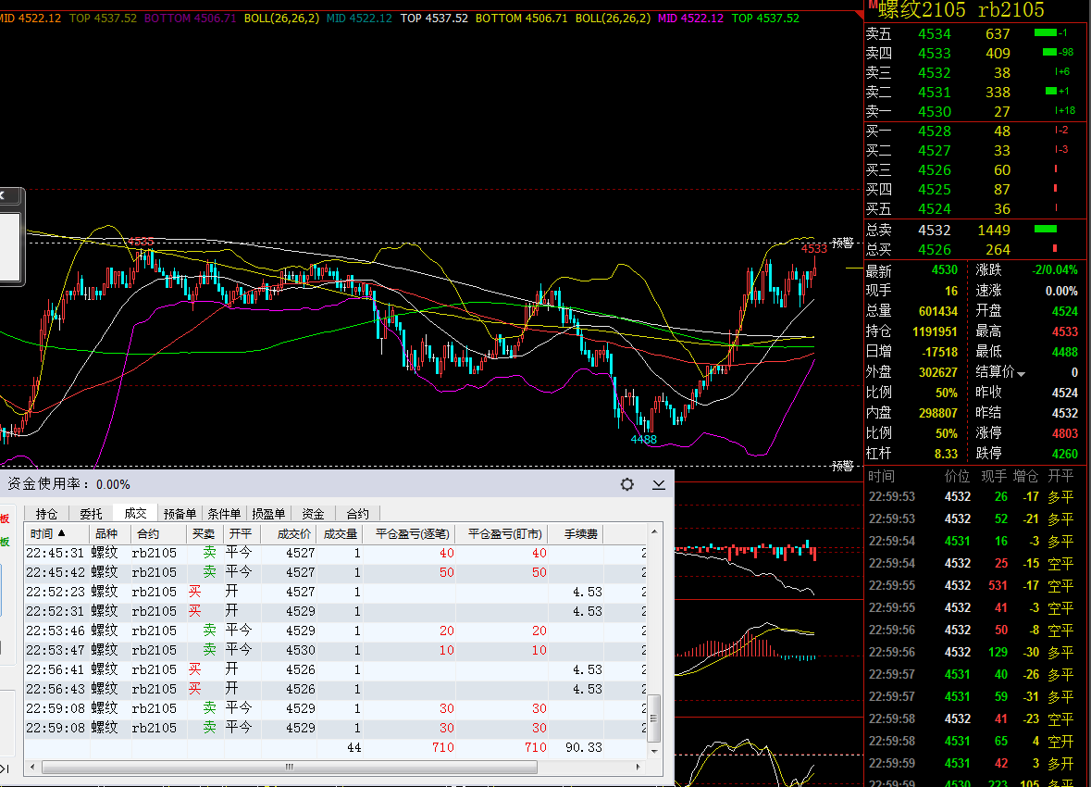Open trade panel settings gear
The image size is (1091, 787).
point(627,484)
